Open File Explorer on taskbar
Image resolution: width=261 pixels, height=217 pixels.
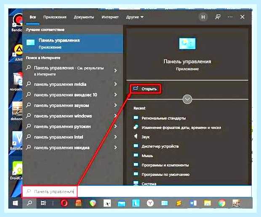pyautogui.click(x=208, y=203)
